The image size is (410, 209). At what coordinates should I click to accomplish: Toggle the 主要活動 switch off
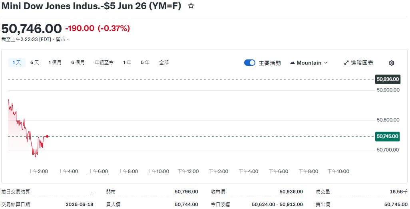coord(250,63)
